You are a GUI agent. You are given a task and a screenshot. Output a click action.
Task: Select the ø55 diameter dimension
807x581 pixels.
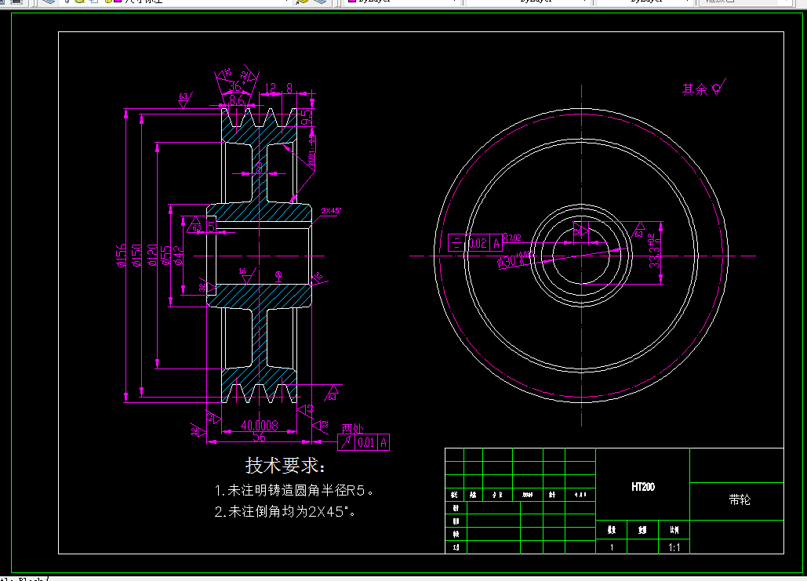(x=165, y=256)
